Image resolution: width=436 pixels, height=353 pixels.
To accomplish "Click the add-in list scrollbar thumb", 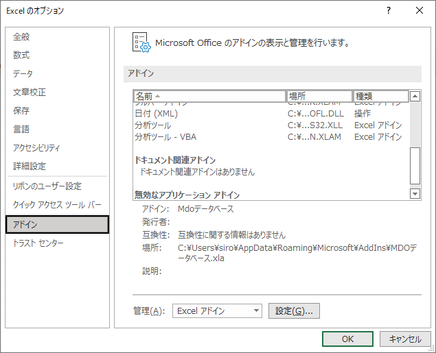I will (x=415, y=166).
